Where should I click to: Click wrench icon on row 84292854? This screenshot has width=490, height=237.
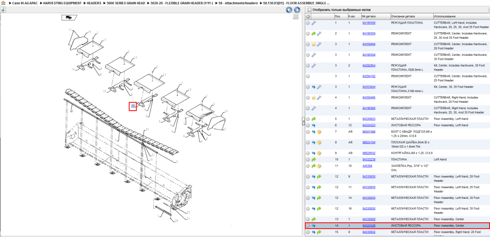click(x=314, y=66)
